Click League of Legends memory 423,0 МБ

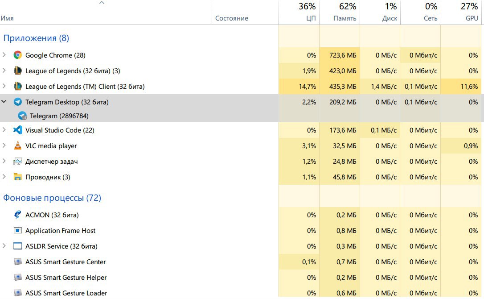click(x=343, y=71)
